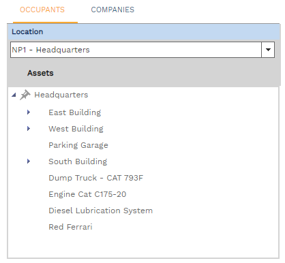Image resolution: width=285 pixels, height=263 pixels.
Task: Select Parking Garage asset
Action: click(x=78, y=145)
